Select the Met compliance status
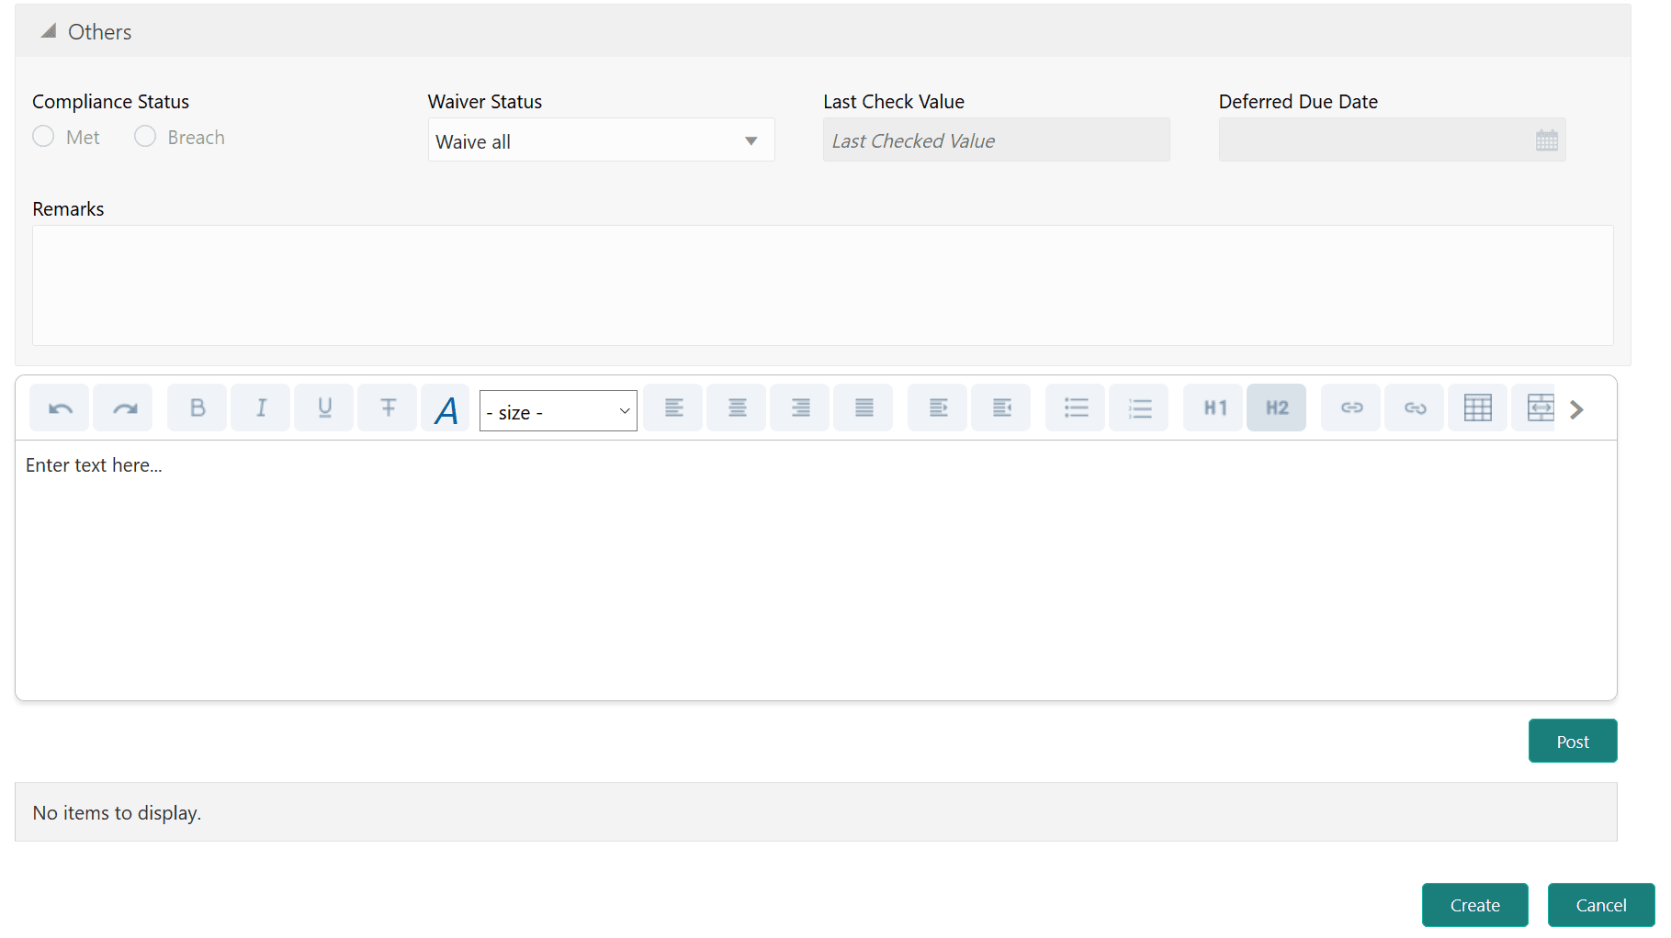 43,136
